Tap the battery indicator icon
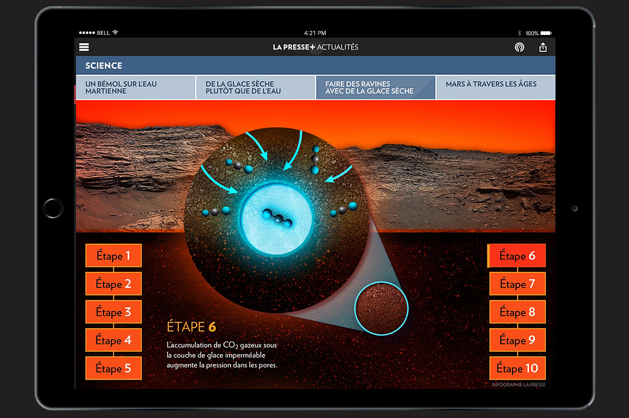 coord(546,33)
